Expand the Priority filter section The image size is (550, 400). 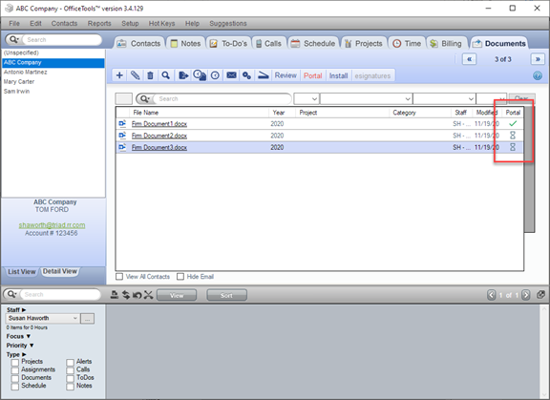pos(20,346)
